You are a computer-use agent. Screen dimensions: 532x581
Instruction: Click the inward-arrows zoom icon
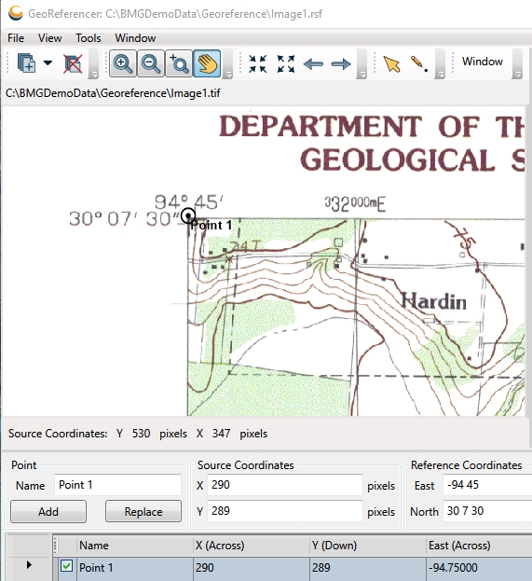pyautogui.click(x=258, y=63)
